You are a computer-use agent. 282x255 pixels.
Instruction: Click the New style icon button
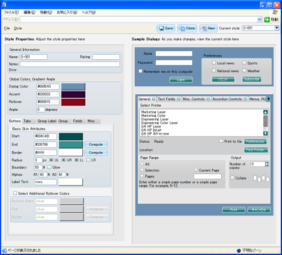208,28
